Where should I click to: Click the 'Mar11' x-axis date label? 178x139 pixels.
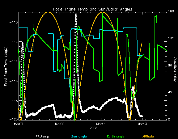[101, 124]
